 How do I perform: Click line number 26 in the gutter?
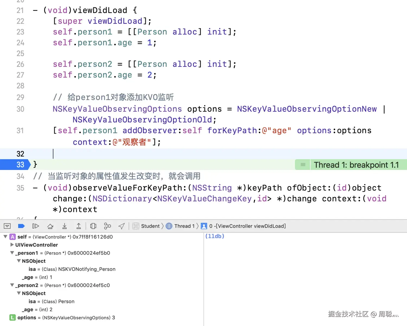[x=20, y=64]
